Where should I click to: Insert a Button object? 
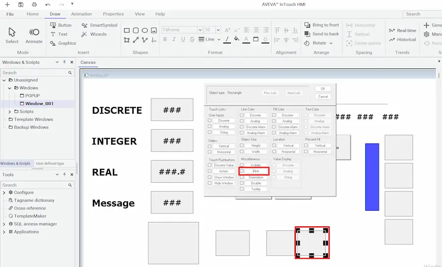60,25
